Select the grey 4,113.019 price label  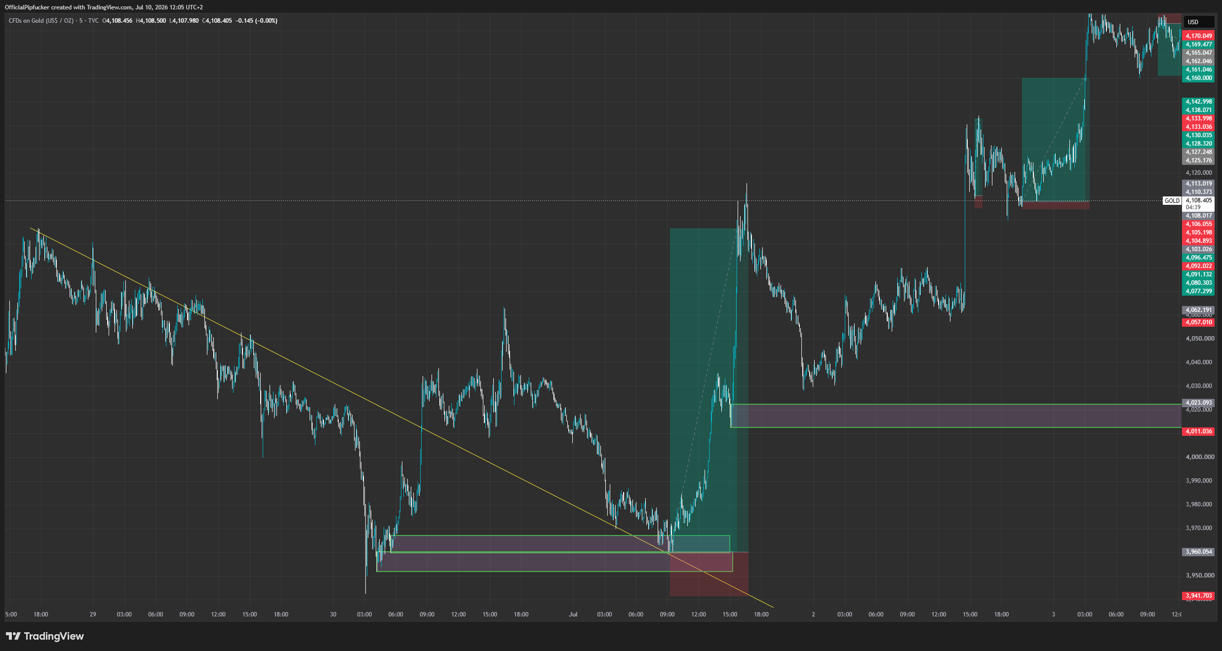coord(1198,184)
